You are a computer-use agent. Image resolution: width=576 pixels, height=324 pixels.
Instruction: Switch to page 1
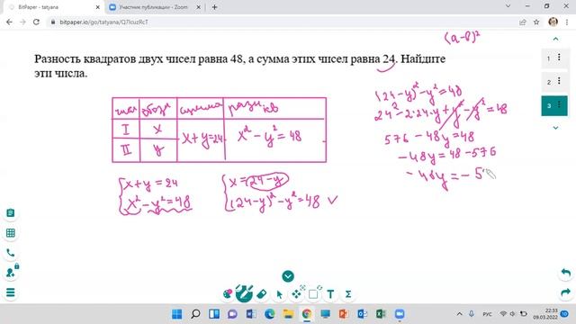coord(548,58)
